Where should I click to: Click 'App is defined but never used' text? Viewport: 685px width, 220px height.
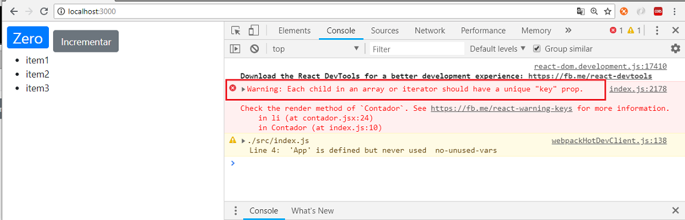click(358, 150)
